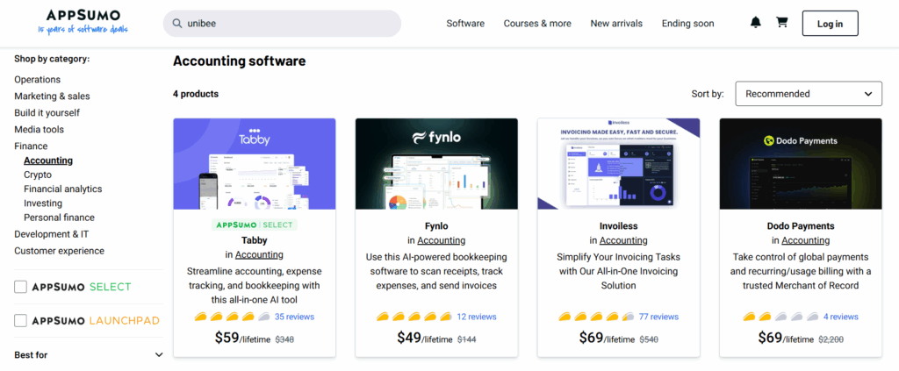
Task: Open the Software navigation menu
Action: (x=465, y=24)
